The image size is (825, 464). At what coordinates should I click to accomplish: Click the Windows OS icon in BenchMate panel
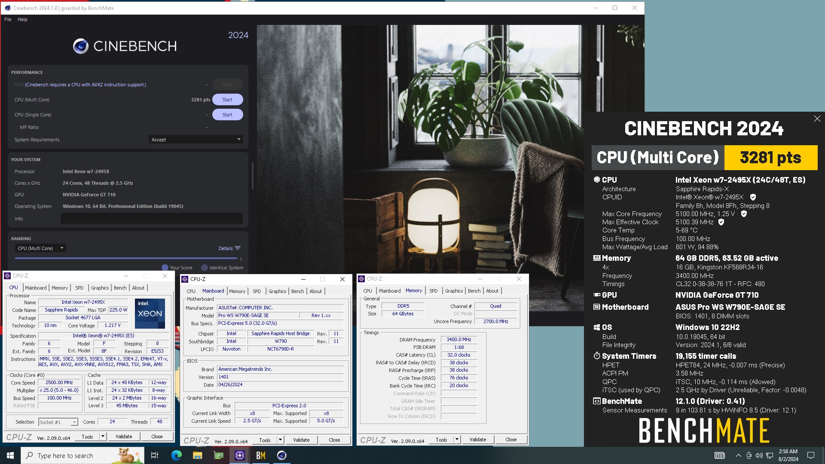(596, 327)
